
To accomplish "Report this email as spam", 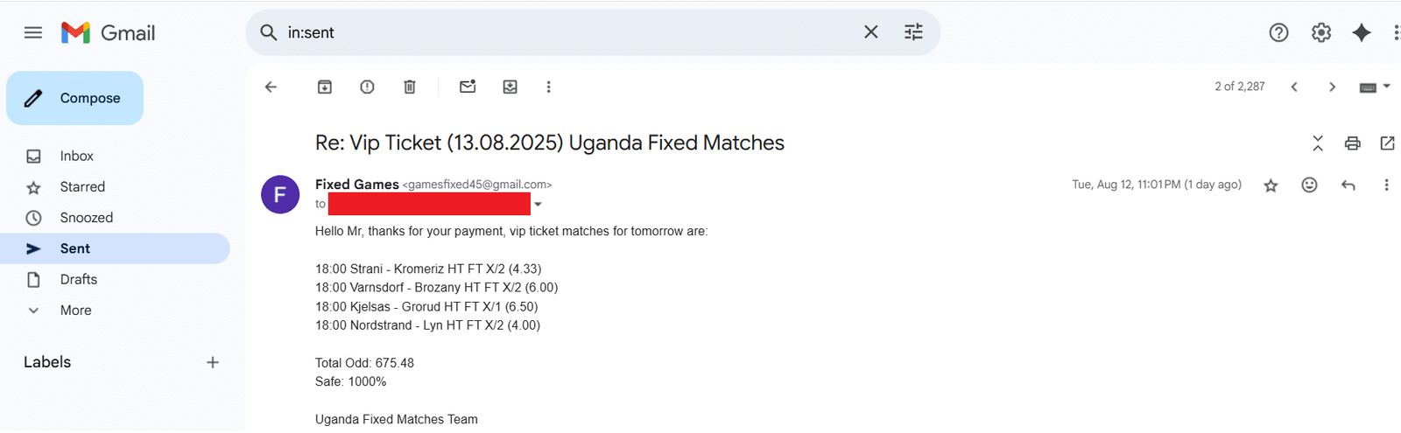I will [x=367, y=87].
